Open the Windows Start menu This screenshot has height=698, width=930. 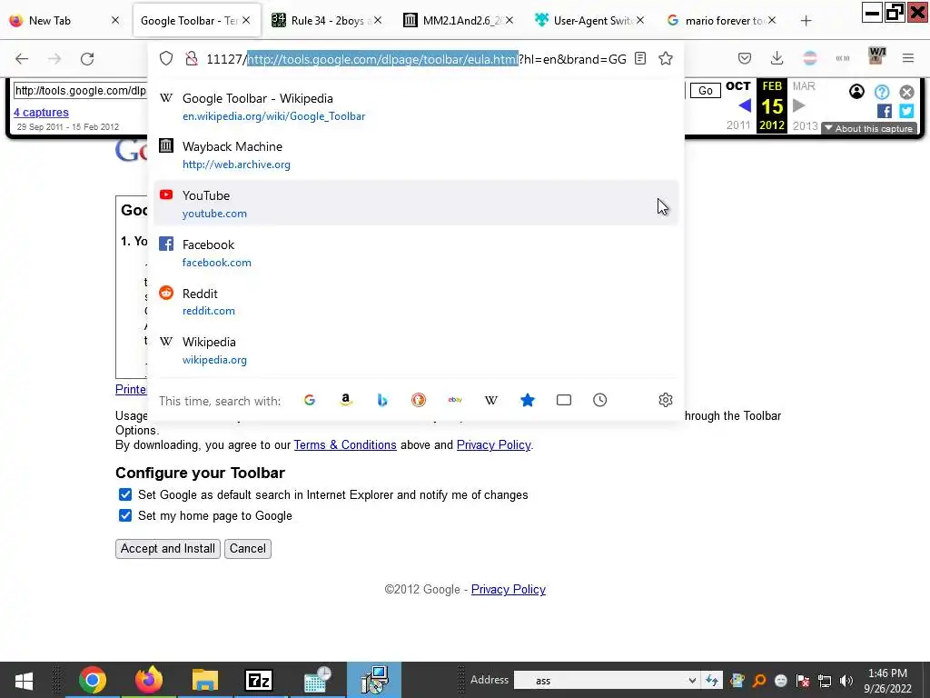[x=24, y=680]
